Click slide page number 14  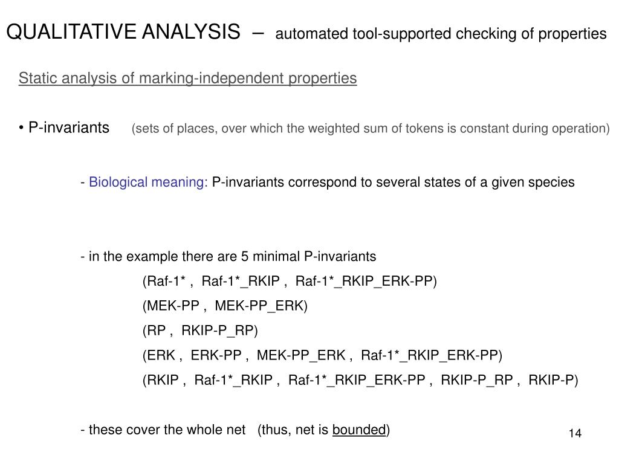coord(575,433)
